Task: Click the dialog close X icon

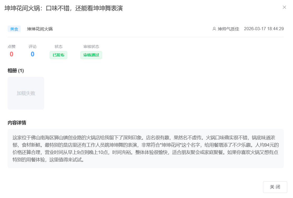Action: (284, 7)
